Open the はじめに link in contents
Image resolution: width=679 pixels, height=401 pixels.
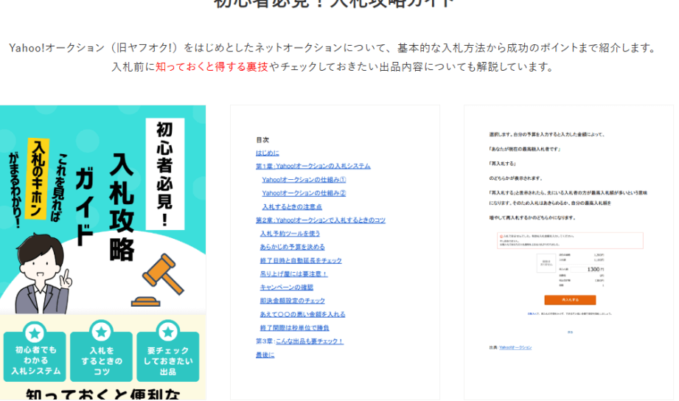[x=267, y=153]
